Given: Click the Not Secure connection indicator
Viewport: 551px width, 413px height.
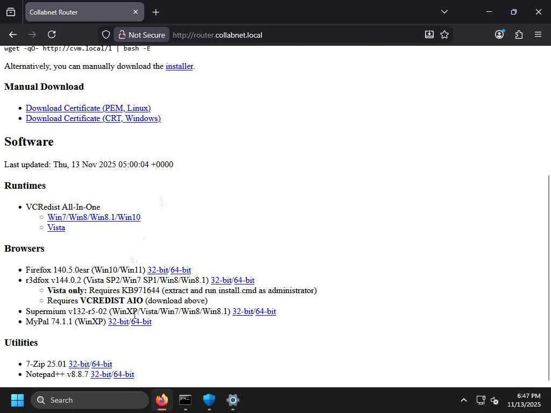Looking at the screenshot, I should click(x=142, y=35).
